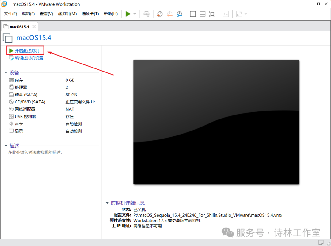This screenshot has width=331, height=246.
Task: Click the revert to snapshot icon
Action: 170,14
